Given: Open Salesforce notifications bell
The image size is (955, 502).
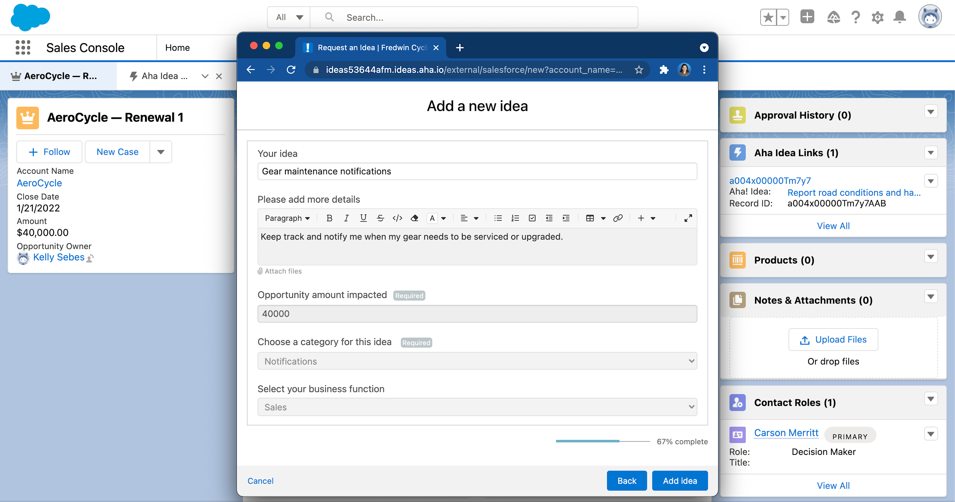Looking at the screenshot, I should [899, 17].
